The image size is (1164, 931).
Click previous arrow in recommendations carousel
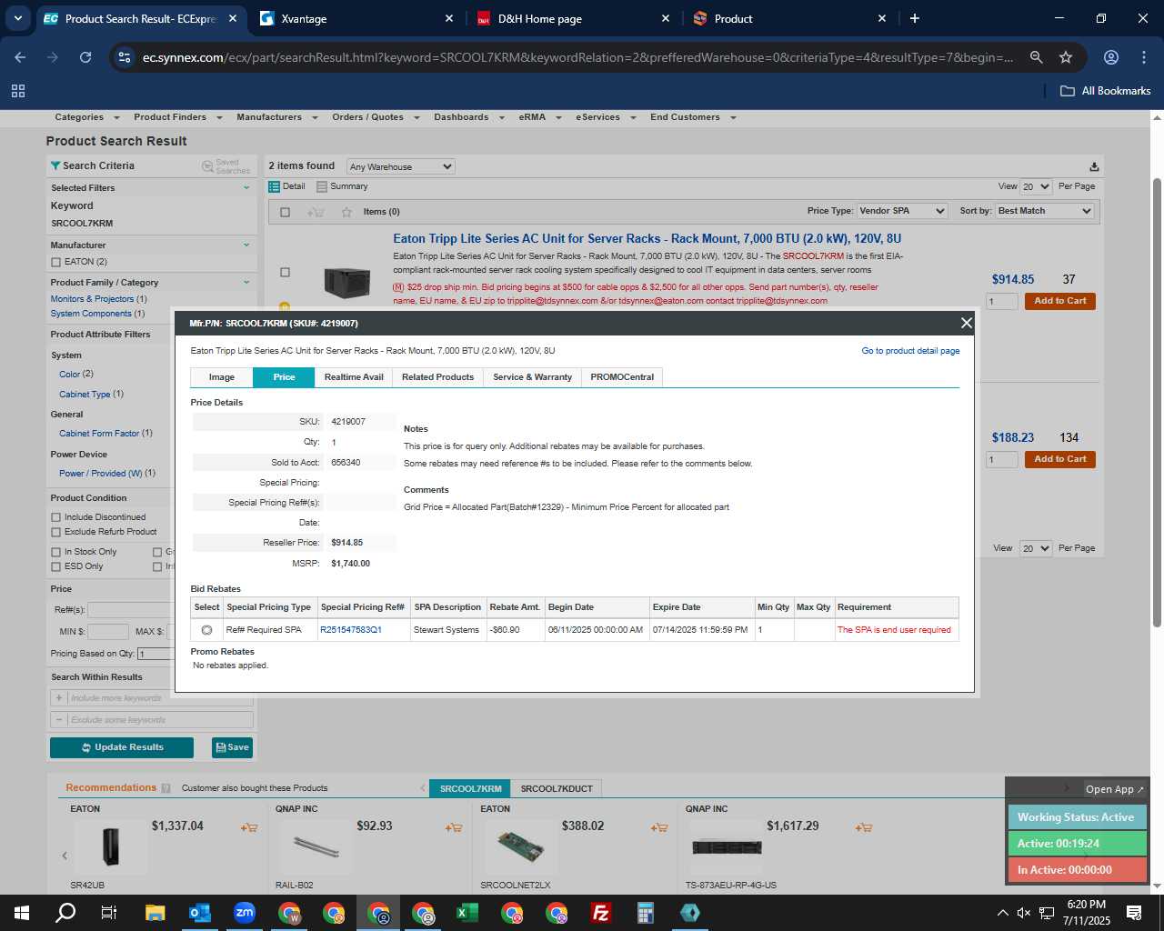pyautogui.click(x=64, y=856)
